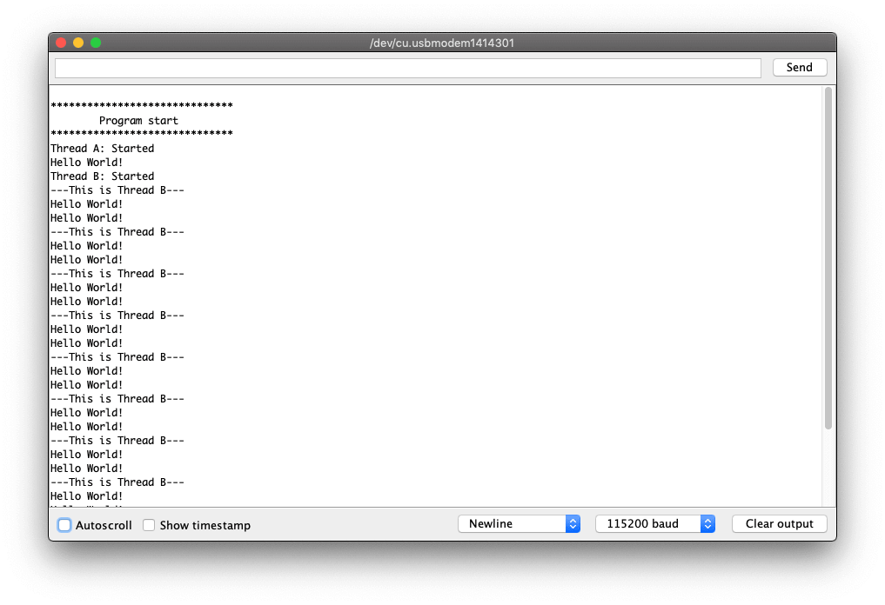Toggle the Show timestamp checkbox

point(149,525)
